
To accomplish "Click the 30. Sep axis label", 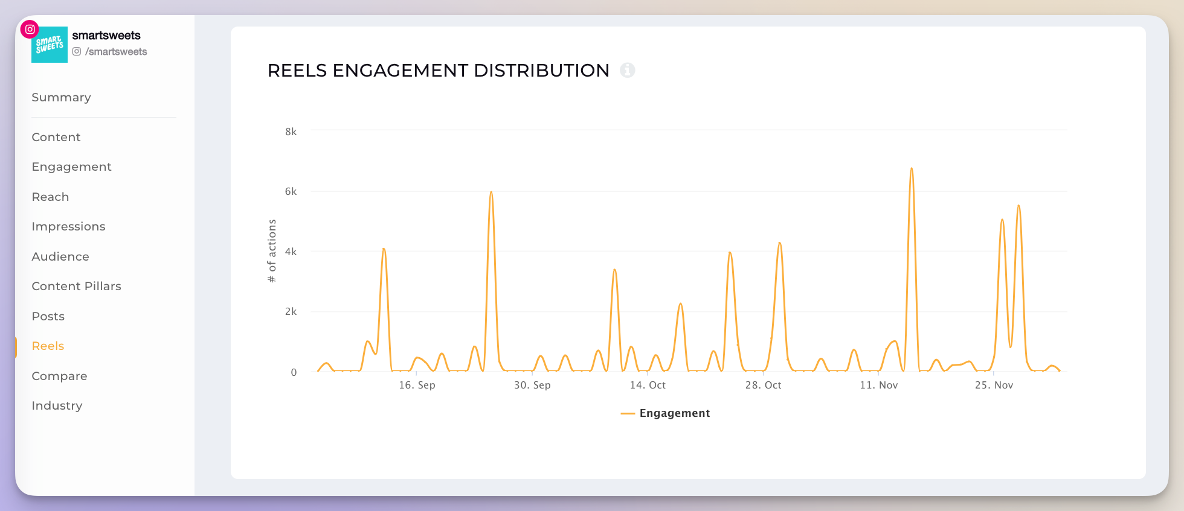I will 532,385.
